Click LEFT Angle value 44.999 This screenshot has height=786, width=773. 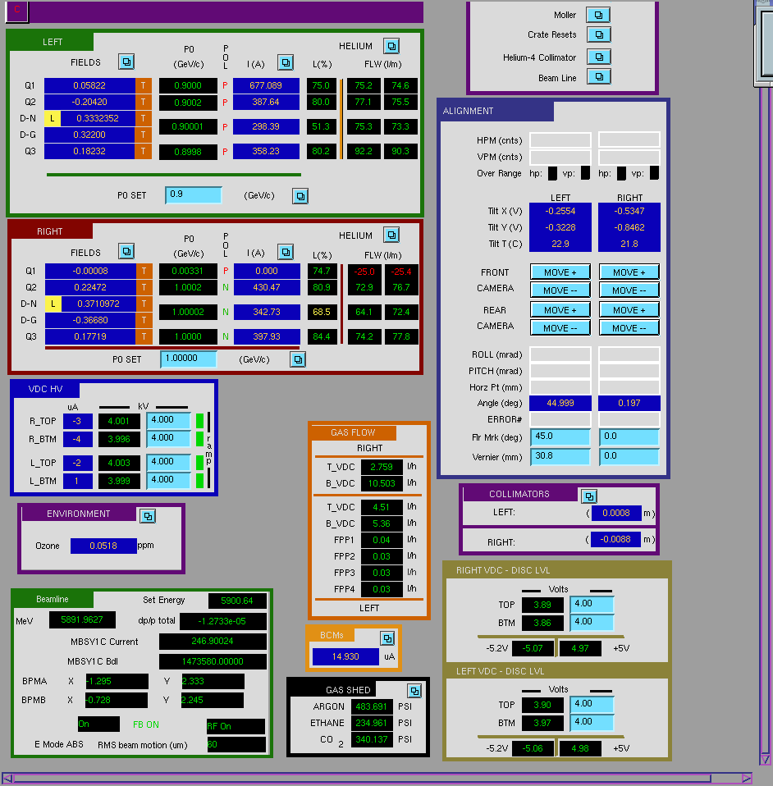[560, 403]
